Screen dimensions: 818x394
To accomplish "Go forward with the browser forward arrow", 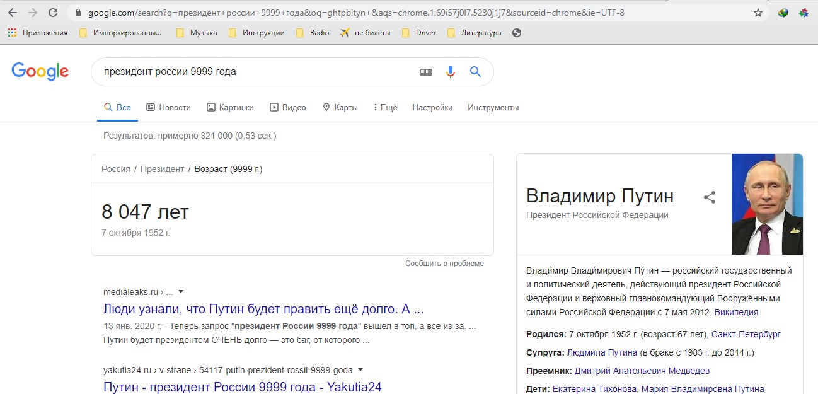I will coord(33,13).
